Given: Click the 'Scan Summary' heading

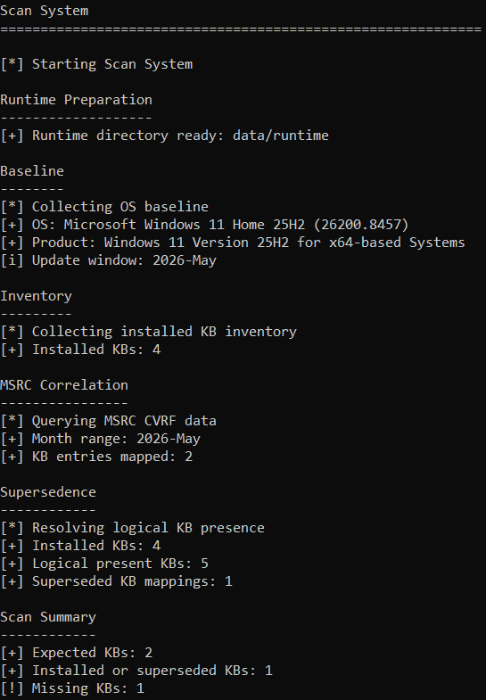Looking at the screenshot, I should point(48,617).
